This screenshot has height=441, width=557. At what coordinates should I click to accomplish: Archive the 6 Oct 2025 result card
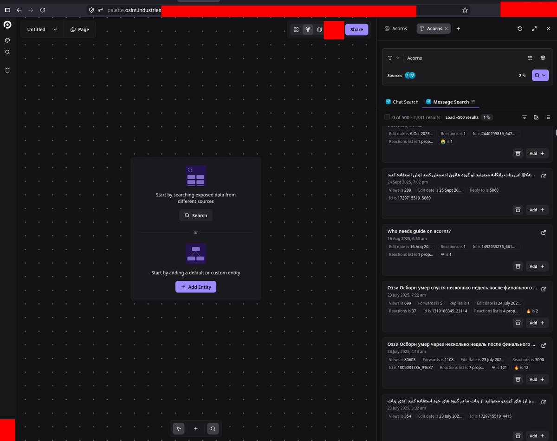[x=518, y=153]
